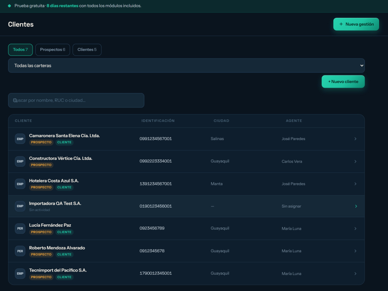The width and height of the screenshot is (388, 291).
Task: Click the Roberto Mendoza Alvarado name
Action: coord(57,248)
